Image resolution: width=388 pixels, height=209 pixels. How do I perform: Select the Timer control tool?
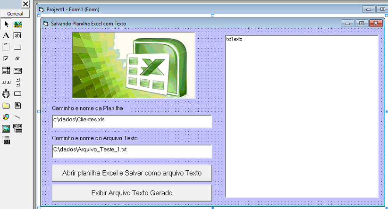point(6,94)
